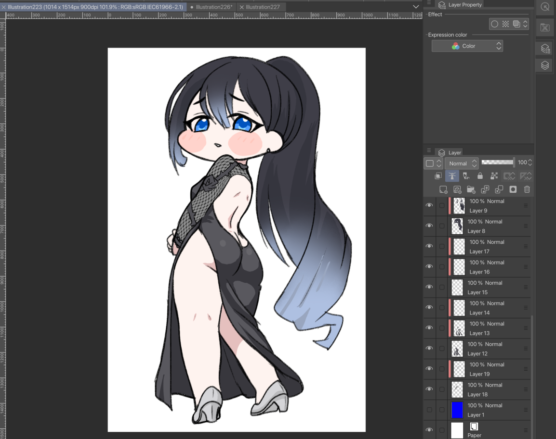Click the Tone effect dotted icon

(505, 24)
